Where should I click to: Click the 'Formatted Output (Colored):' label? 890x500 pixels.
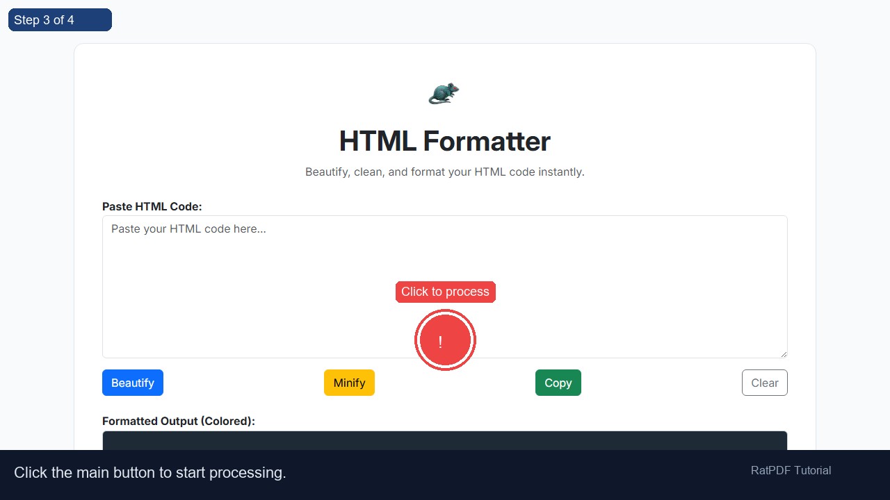tap(179, 421)
